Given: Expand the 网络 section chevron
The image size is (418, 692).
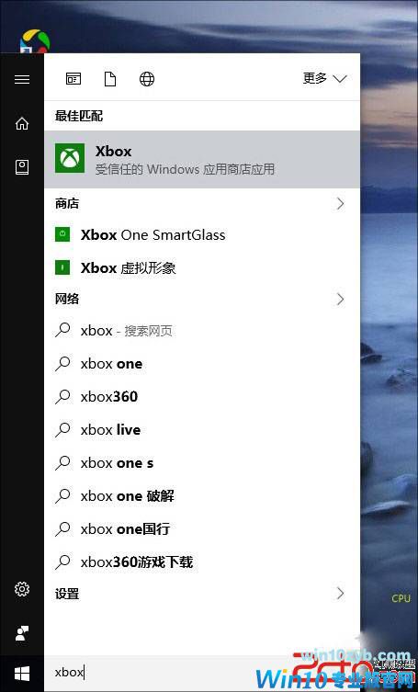Looking at the screenshot, I should (x=340, y=300).
